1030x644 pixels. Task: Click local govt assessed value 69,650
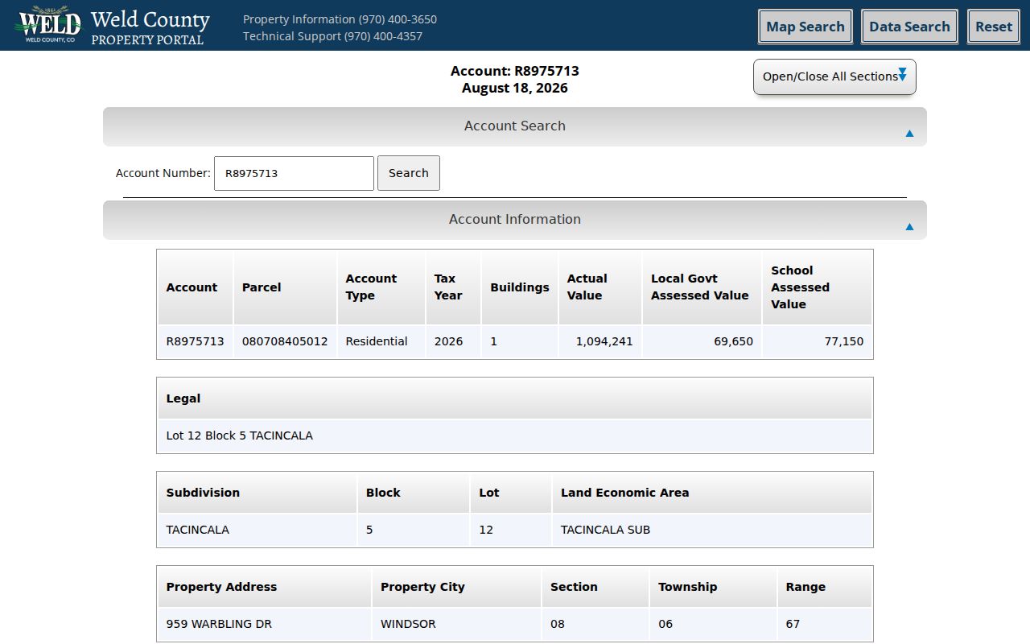(733, 341)
